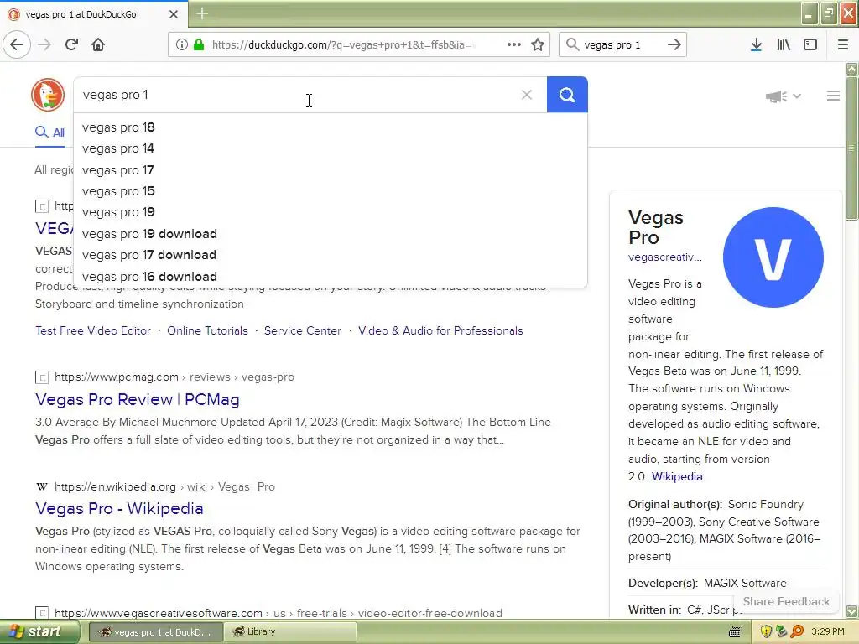
Task: Follow Wikipedia link in info panel
Action: (677, 476)
